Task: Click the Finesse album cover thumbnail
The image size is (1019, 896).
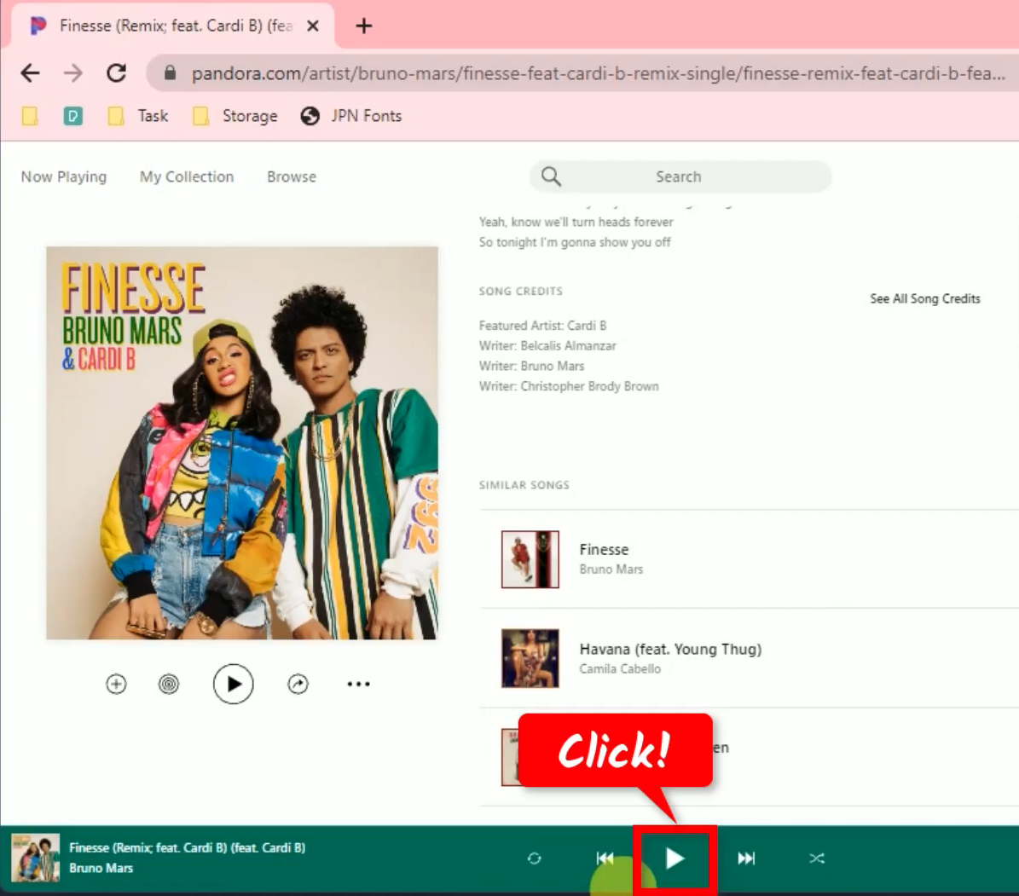Action: (35, 856)
